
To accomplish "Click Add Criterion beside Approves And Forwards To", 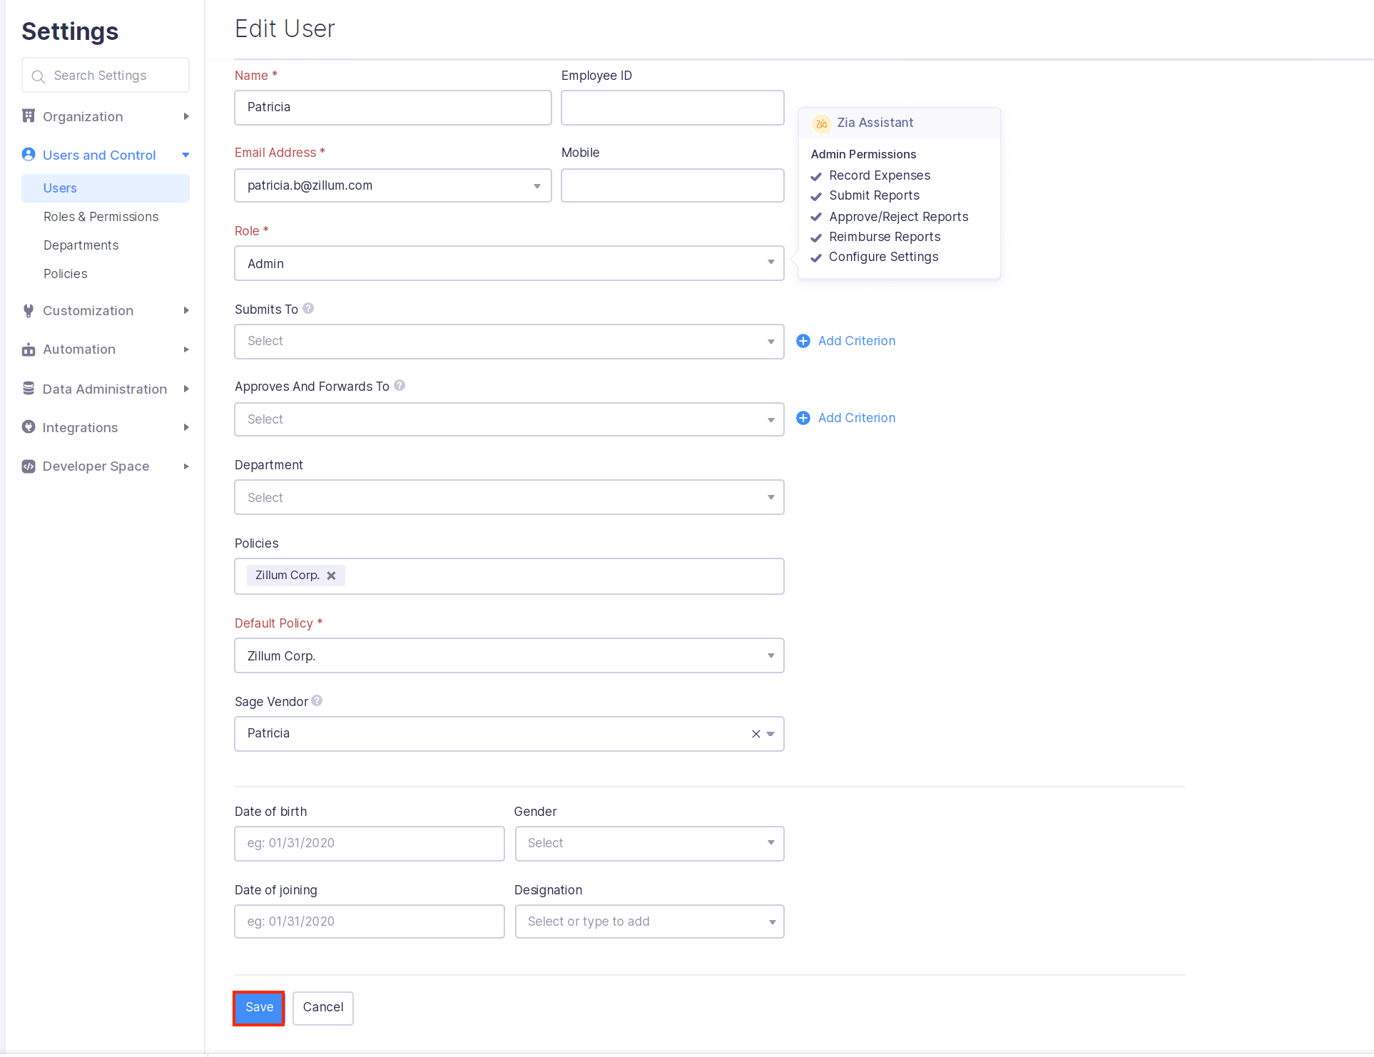I will 856,419.
